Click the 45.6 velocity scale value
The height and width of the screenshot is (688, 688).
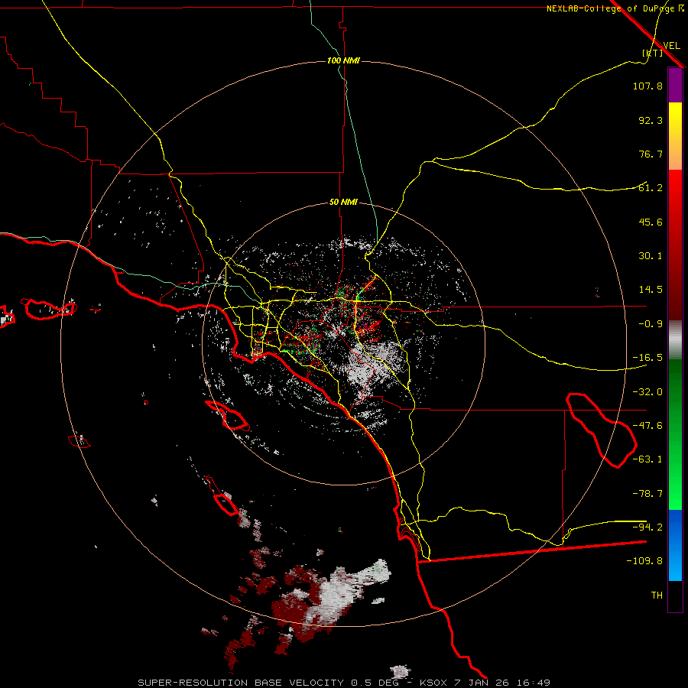click(x=651, y=222)
